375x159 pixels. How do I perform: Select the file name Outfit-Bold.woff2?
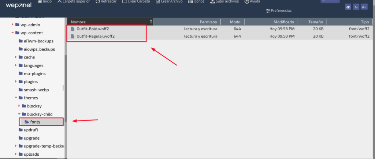click(x=93, y=29)
